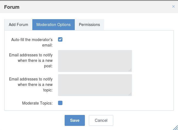
Task: Click the new post textarea resize grip
Action: tap(130, 70)
